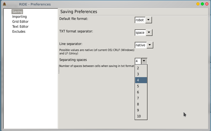Click the Number of spaces between cells text
The width and height of the screenshot is (211, 131).
tap(97, 66)
